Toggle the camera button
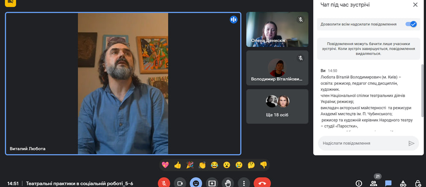Image resolution: width=426 pixels, height=187 pixels. click(x=180, y=183)
